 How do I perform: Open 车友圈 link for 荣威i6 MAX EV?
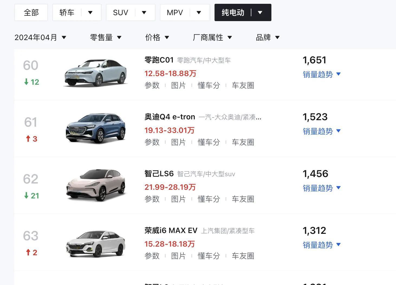point(243,256)
